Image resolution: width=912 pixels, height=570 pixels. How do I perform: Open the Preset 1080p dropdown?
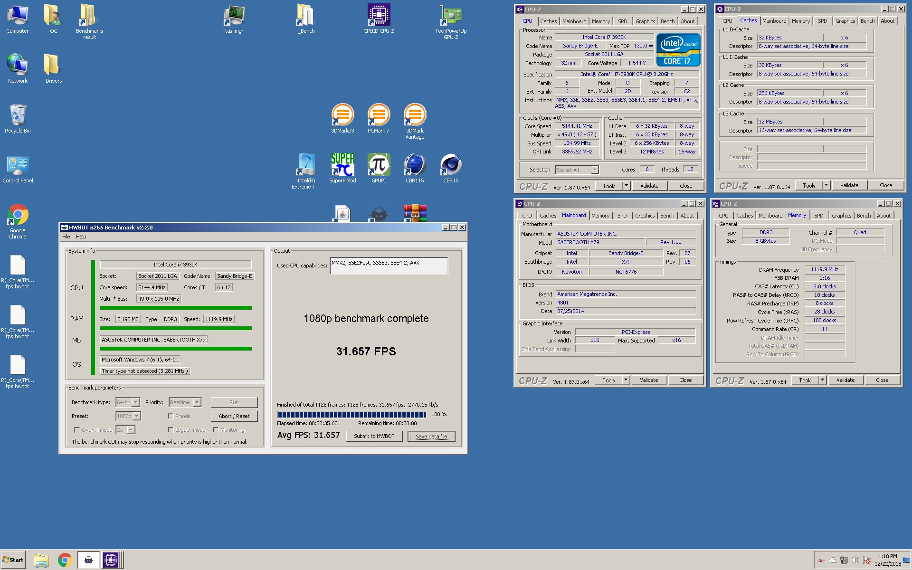tap(136, 416)
